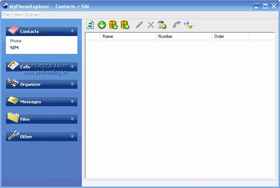
Task: Sort by the Name column header
Action: pyautogui.click(x=128, y=36)
